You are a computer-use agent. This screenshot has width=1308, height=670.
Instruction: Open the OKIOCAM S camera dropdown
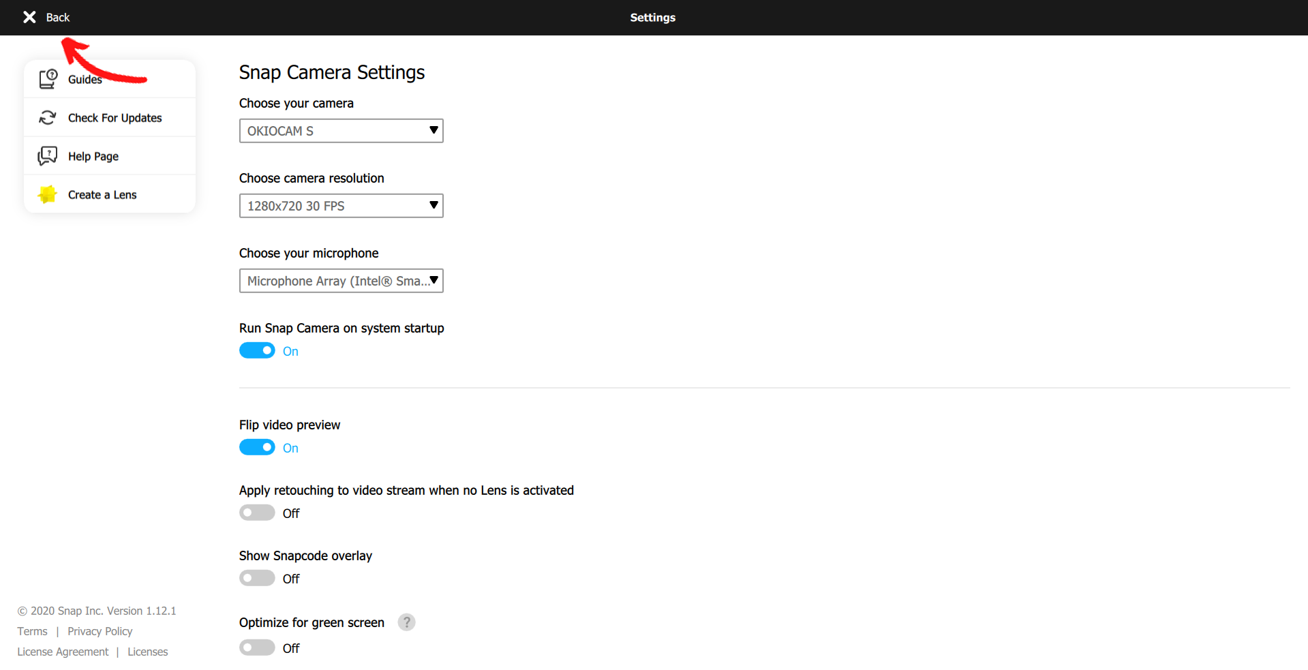341,131
